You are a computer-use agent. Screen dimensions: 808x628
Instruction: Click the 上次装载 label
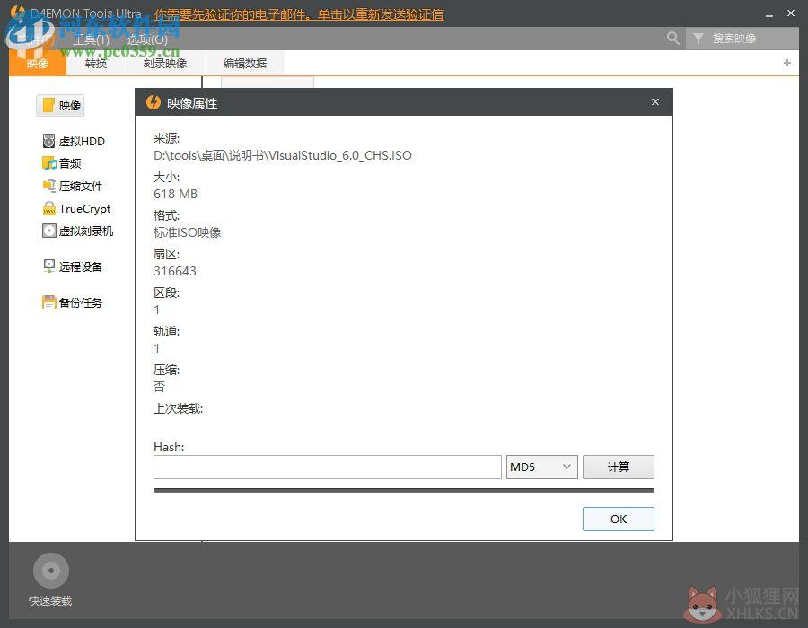(x=179, y=409)
